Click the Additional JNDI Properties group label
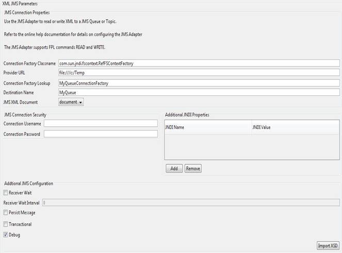342x253 pixels. coord(186,114)
